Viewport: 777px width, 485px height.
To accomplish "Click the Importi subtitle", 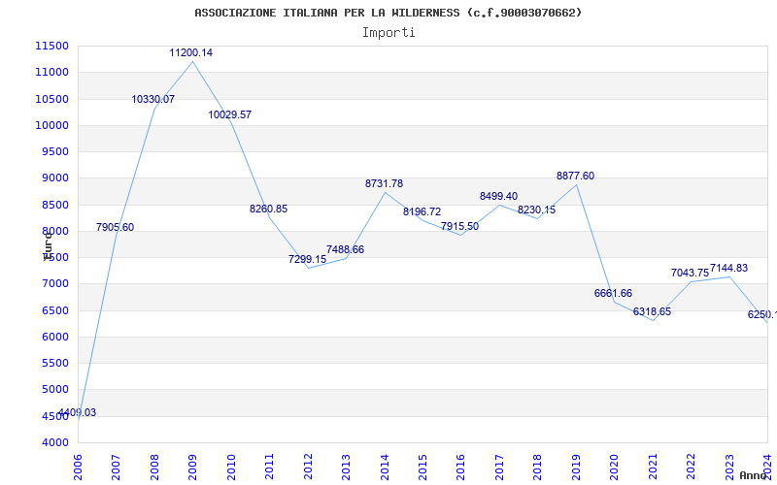I will 388,33.
